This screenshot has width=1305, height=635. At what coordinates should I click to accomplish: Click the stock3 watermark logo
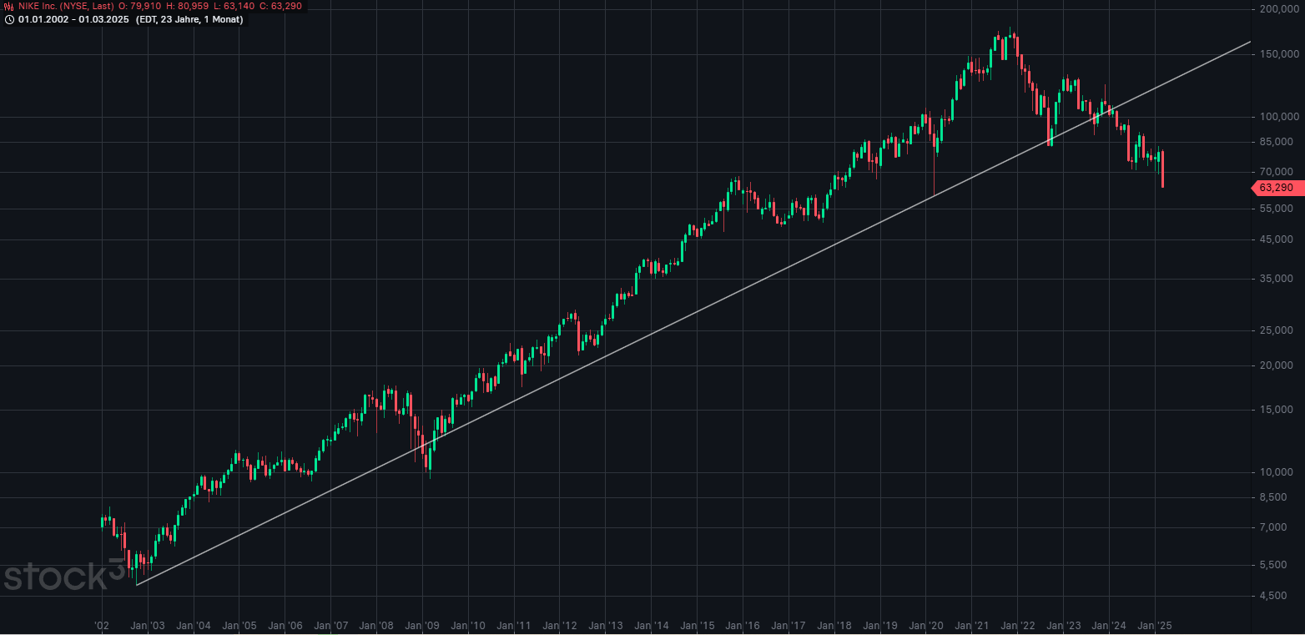click(x=63, y=577)
